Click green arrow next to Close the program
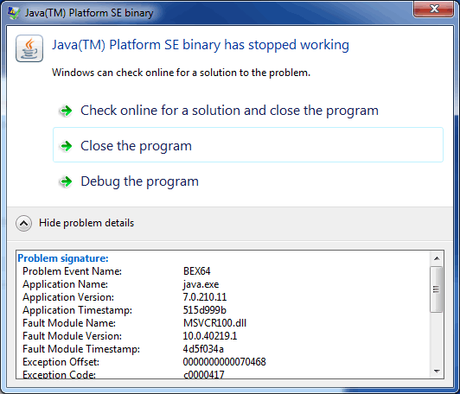The image size is (460, 394). click(66, 146)
